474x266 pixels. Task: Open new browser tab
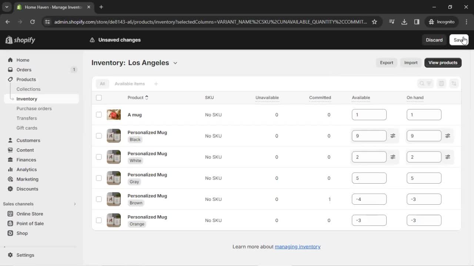coord(101,7)
